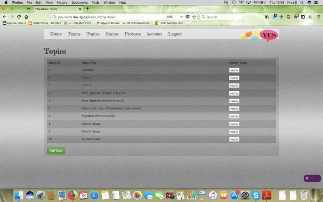The image size is (323, 202).
Task: Open the App Store in the Dock
Action: coord(234,195)
